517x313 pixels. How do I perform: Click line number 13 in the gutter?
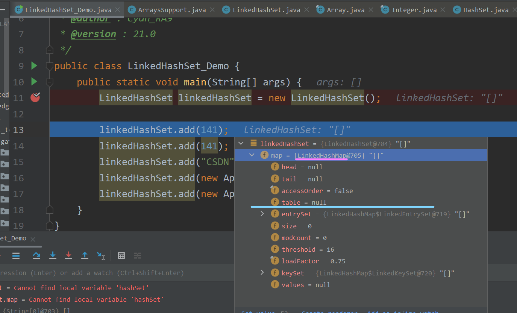coord(18,130)
